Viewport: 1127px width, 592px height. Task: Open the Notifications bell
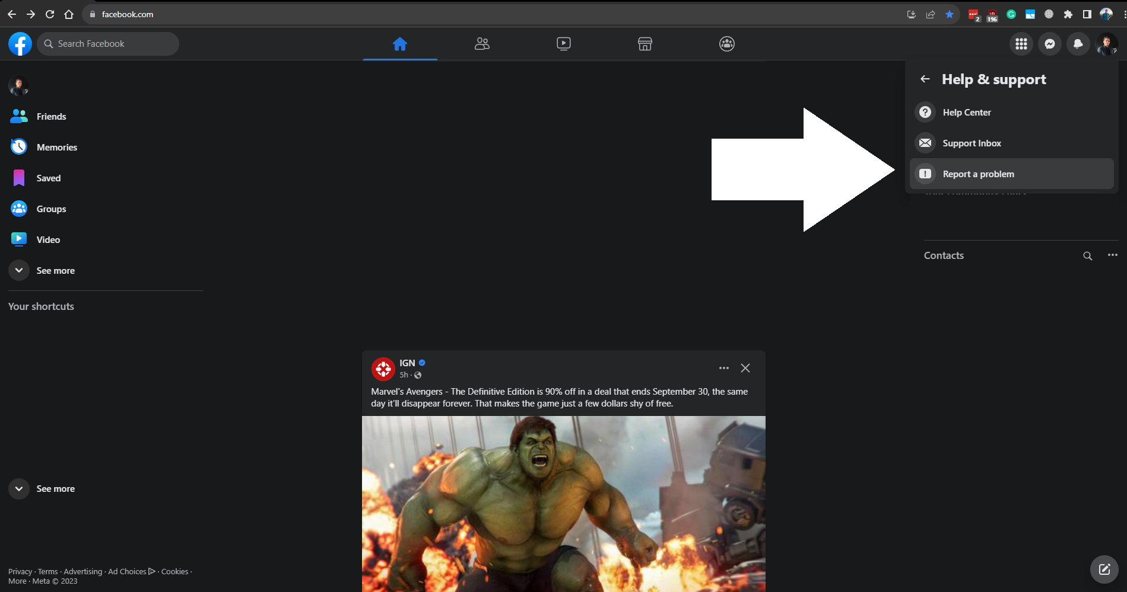click(1078, 44)
